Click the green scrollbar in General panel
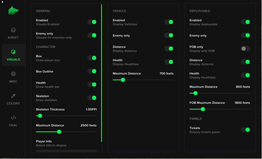 coord(101,73)
